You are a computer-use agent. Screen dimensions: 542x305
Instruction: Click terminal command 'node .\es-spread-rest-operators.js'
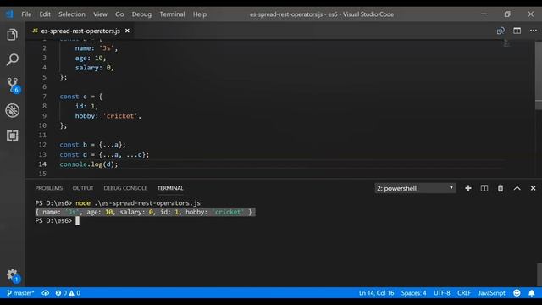[x=138, y=203]
